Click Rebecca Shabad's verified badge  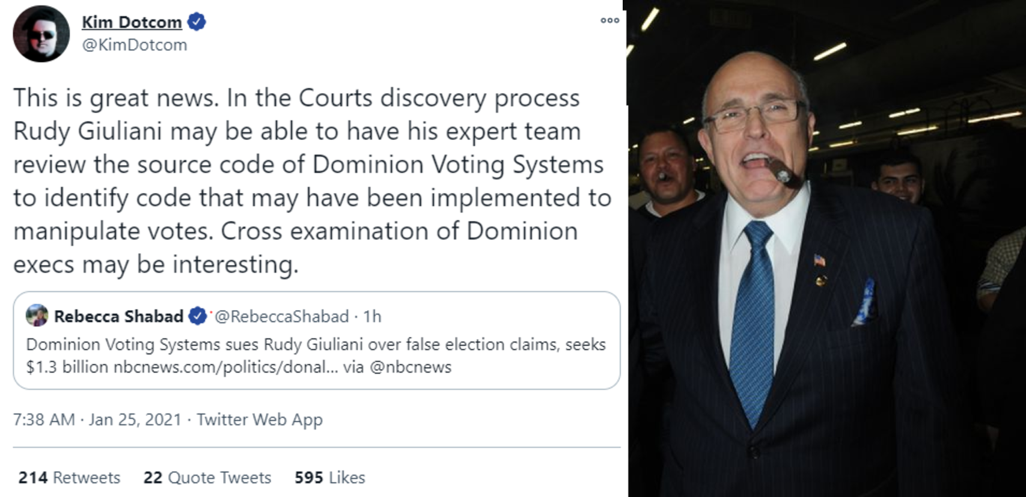coord(197,316)
